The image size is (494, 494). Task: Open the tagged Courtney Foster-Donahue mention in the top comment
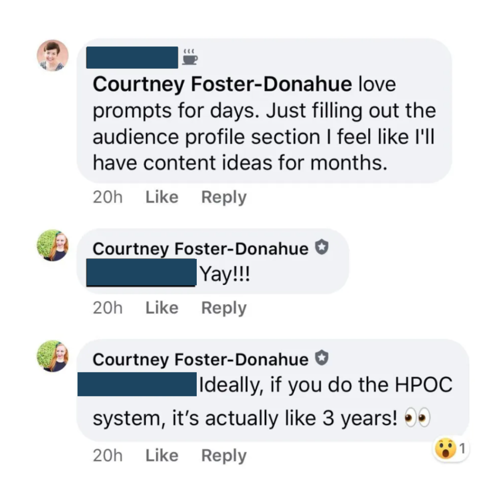coord(222,85)
